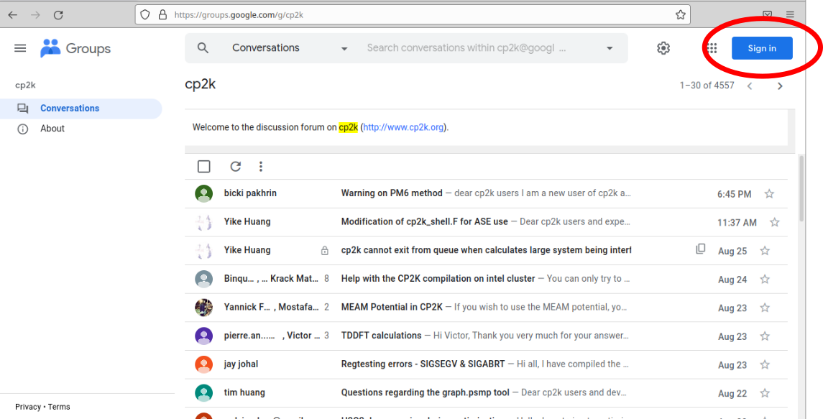Open the Privacy link
The width and height of the screenshot is (823, 419).
point(28,407)
